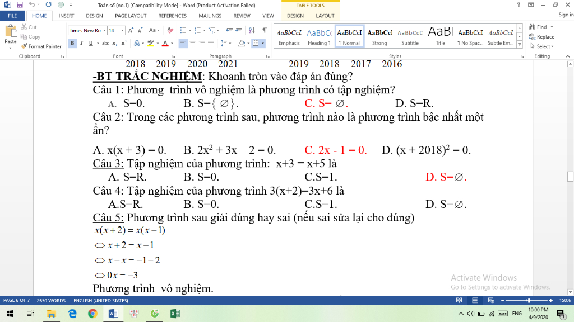Align text right
This screenshot has width=574, height=322.
(x=201, y=43)
